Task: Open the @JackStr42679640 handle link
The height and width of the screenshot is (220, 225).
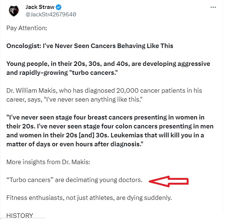Action: tap(51, 15)
